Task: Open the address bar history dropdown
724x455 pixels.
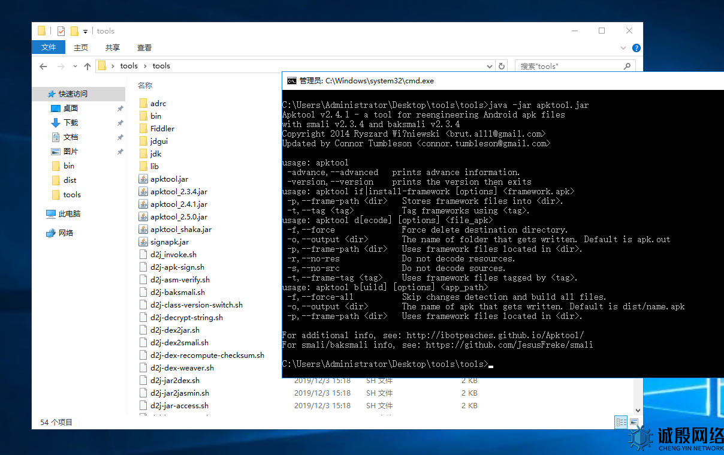Action: click(490, 66)
